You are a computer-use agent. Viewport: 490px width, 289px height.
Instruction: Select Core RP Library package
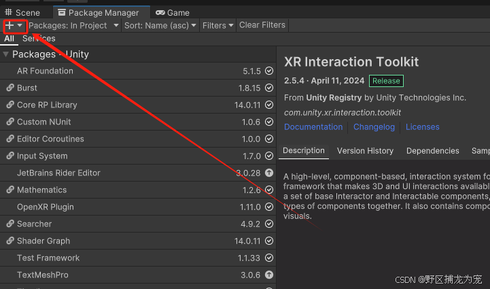coord(138,105)
